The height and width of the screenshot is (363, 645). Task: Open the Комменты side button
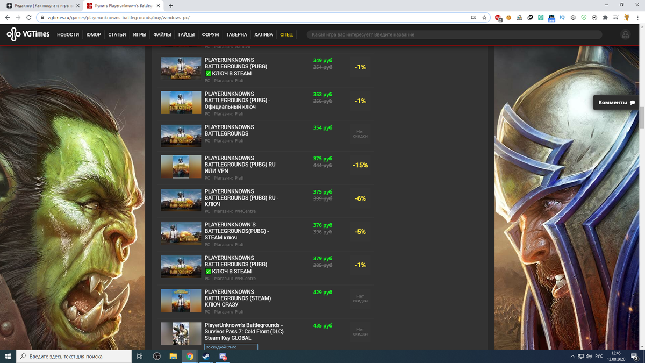click(x=617, y=103)
